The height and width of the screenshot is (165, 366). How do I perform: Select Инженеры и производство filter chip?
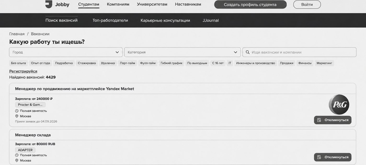(x=256, y=63)
